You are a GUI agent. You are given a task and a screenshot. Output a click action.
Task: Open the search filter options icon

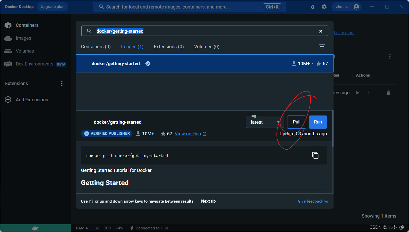[322, 46]
